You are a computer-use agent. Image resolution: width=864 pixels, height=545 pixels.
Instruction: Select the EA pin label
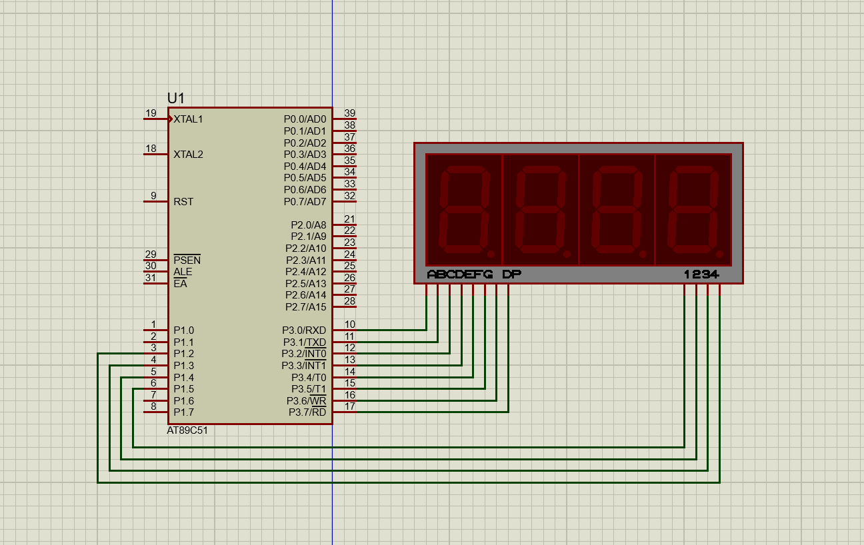[x=180, y=283]
